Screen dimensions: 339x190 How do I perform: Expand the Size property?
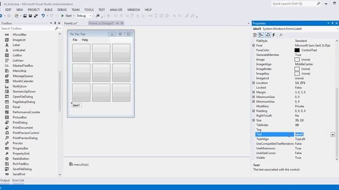tap(253, 120)
